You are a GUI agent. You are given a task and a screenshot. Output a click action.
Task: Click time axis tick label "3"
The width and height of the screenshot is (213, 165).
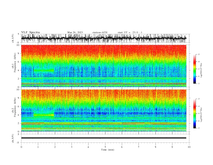coord(72,147)
